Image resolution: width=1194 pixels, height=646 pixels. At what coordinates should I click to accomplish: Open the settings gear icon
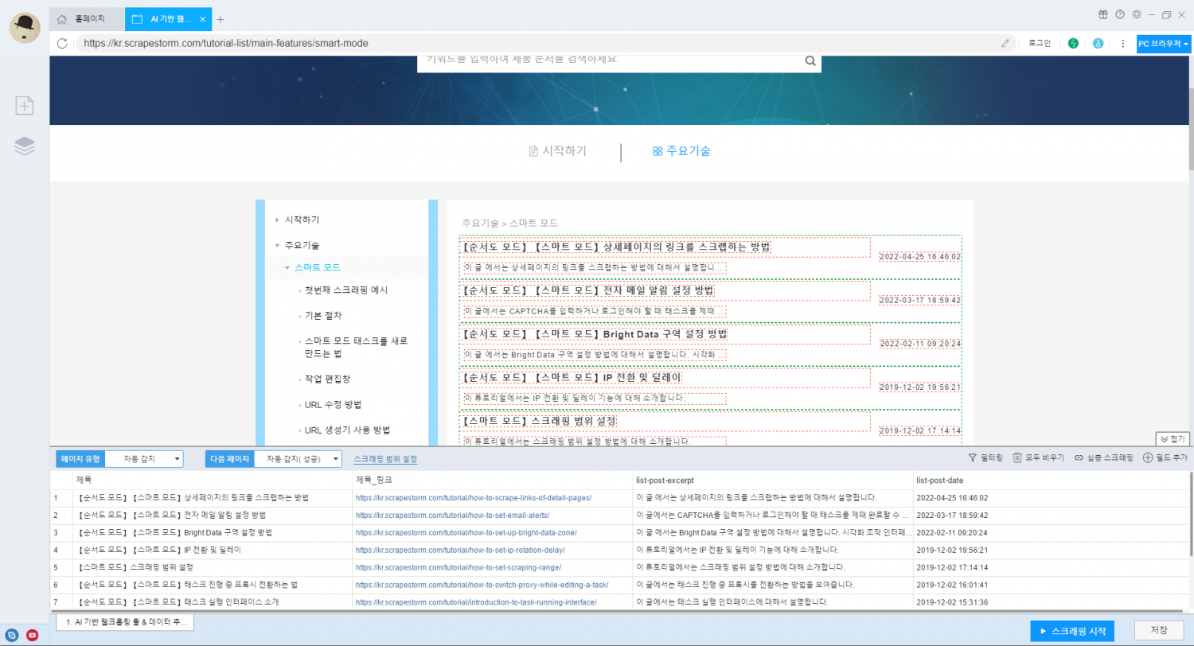pyautogui.click(x=1136, y=14)
